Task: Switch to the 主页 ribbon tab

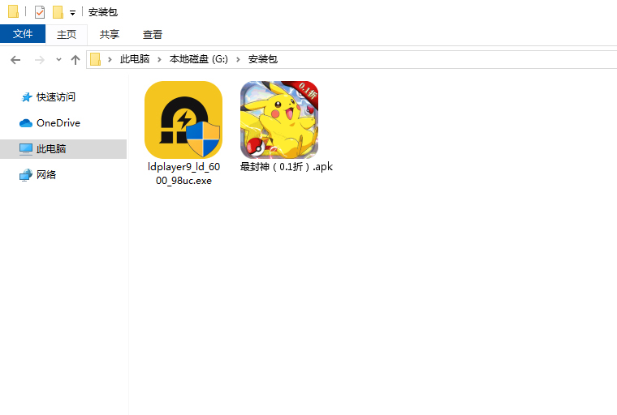Action: click(67, 35)
